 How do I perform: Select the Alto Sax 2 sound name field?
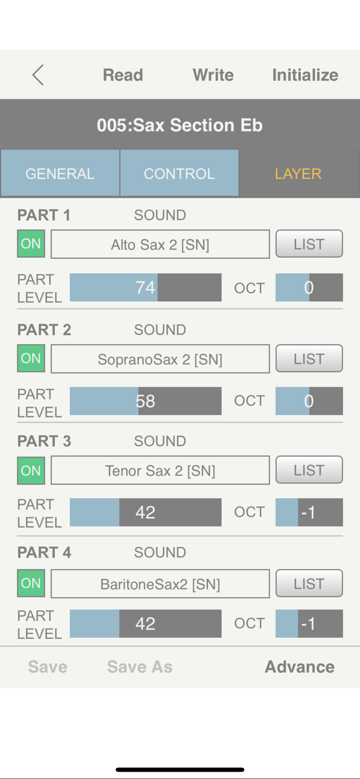(x=160, y=244)
